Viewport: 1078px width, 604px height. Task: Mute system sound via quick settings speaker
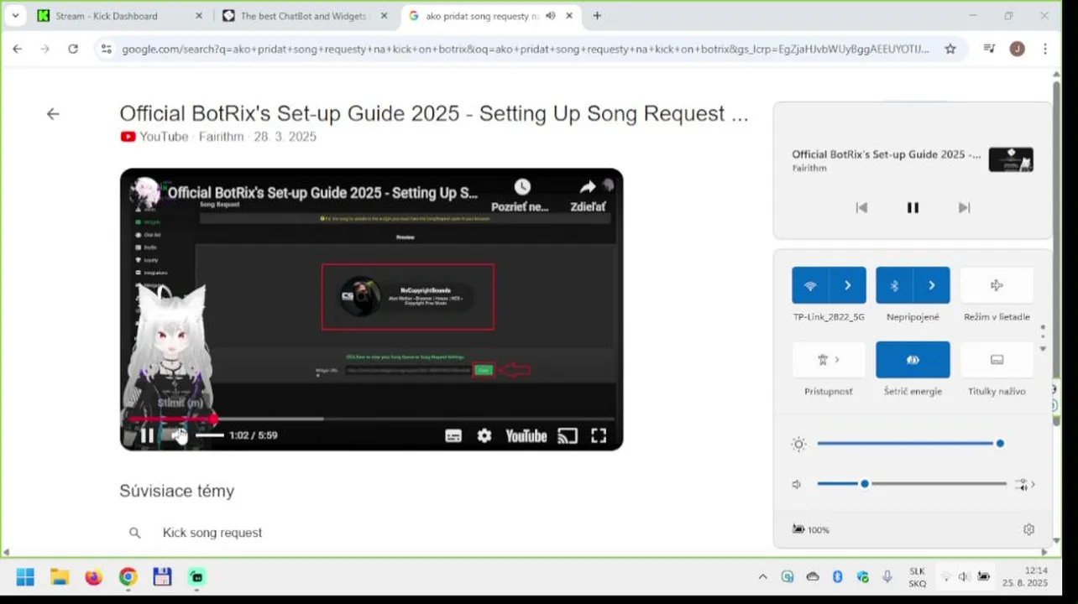[x=797, y=485]
